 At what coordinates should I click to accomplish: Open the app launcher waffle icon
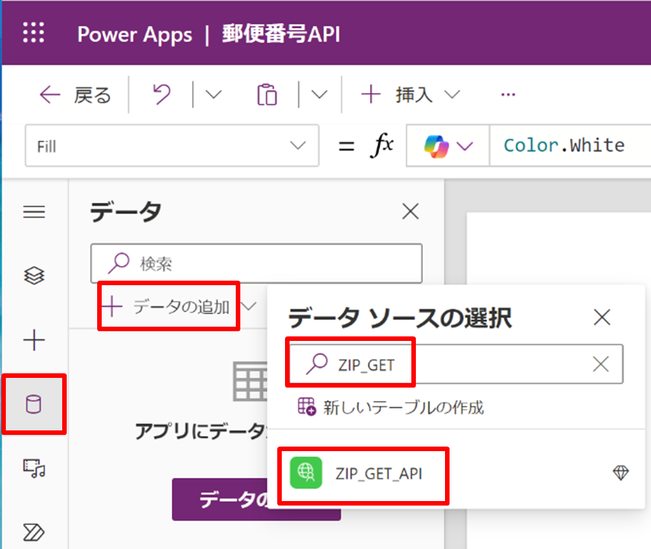[33, 33]
